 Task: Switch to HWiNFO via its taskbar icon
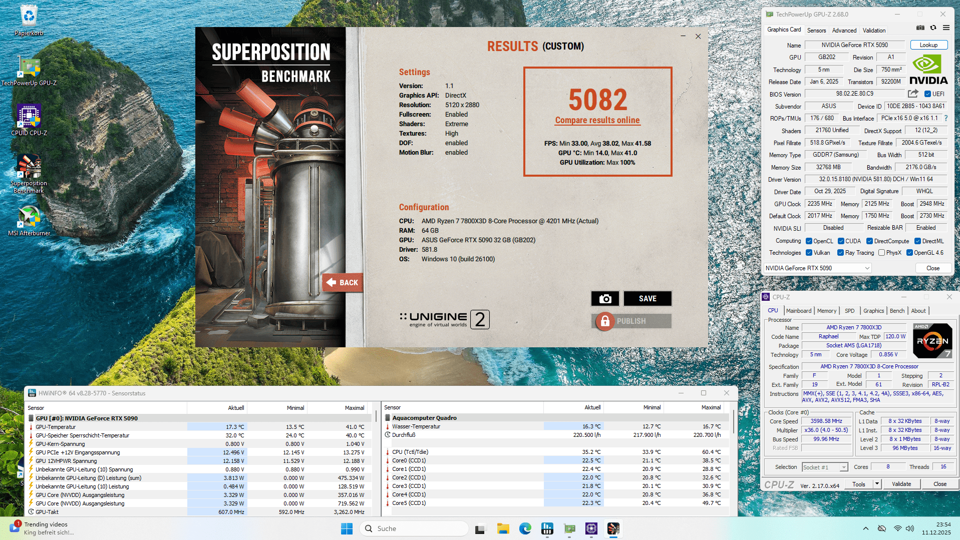547,528
